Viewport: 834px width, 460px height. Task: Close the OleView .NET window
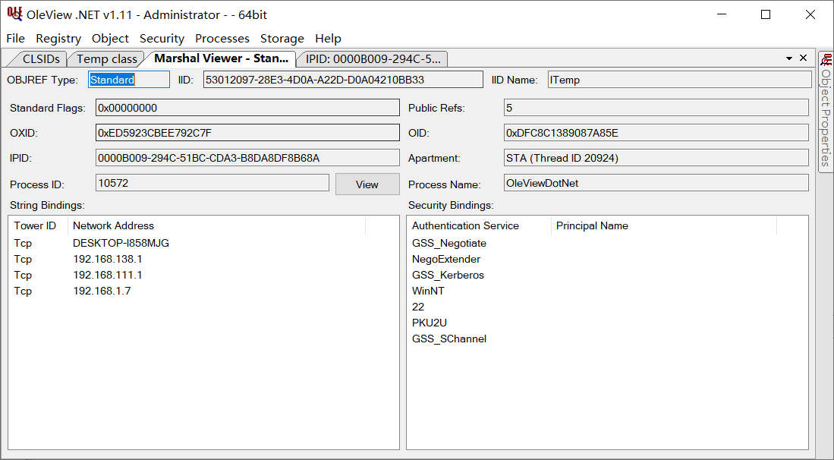coord(810,14)
